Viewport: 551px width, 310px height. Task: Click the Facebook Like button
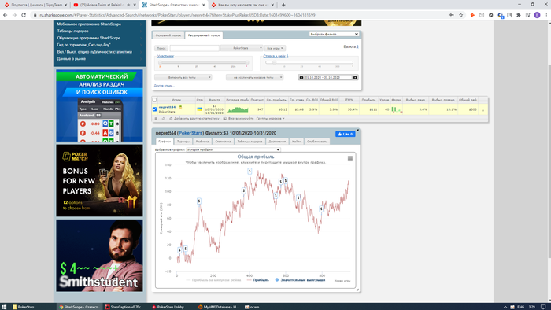pyautogui.click(x=345, y=134)
